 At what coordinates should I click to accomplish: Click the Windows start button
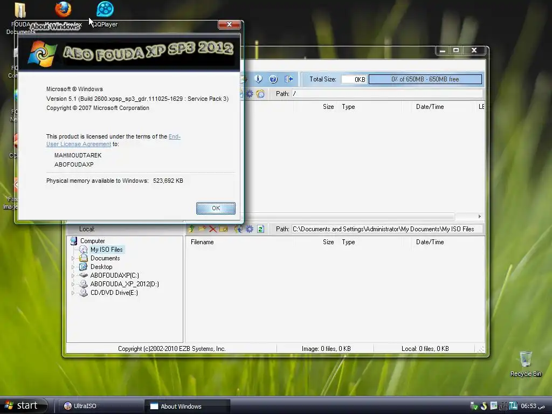pyautogui.click(x=24, y=405)
